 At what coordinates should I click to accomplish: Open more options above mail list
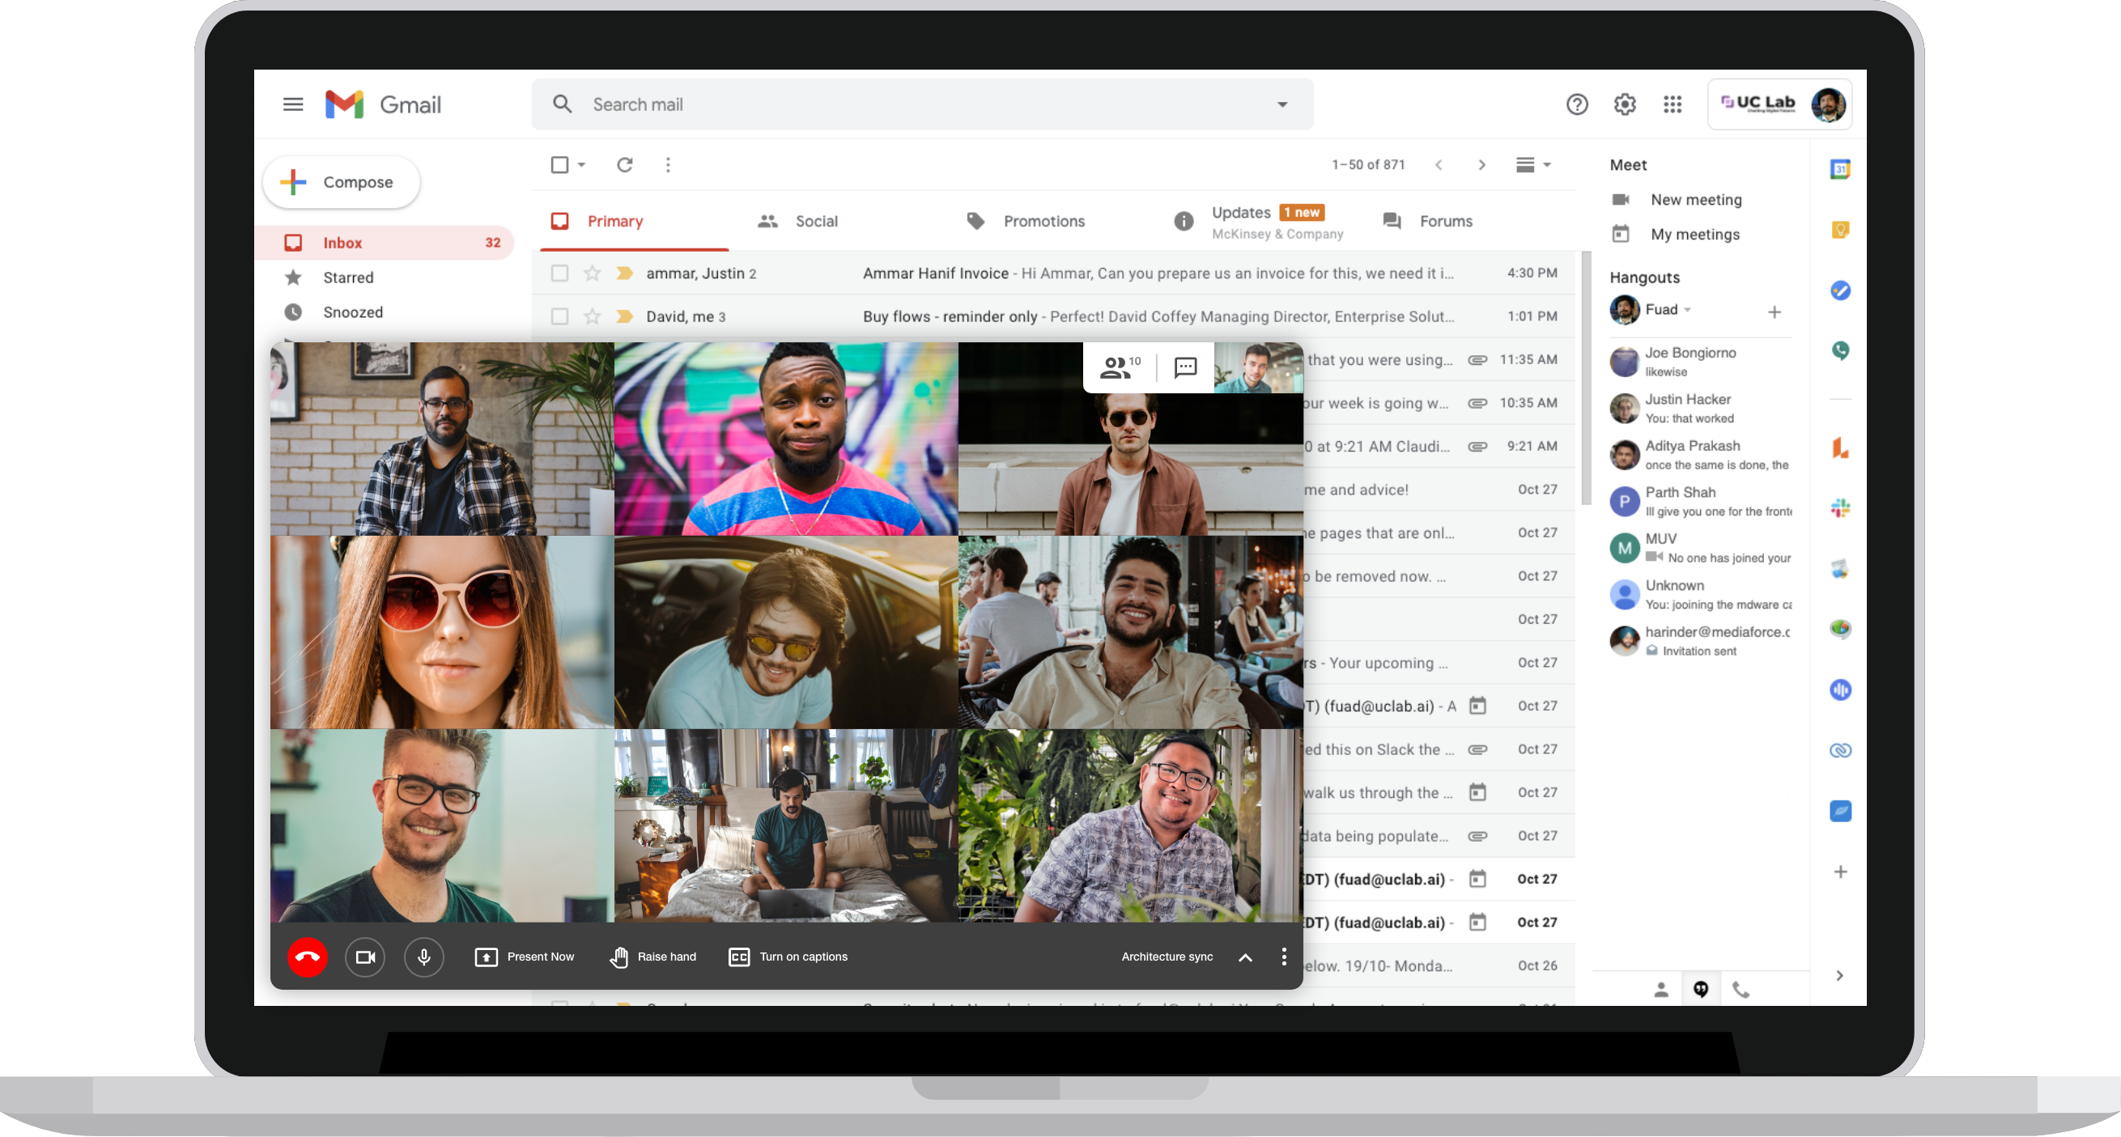coord(668,164)
